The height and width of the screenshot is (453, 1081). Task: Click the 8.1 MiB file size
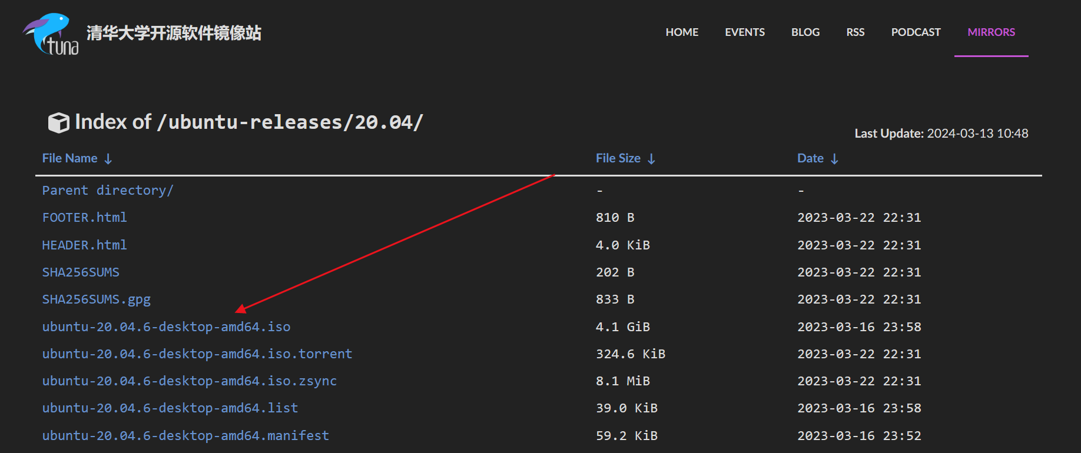click(623, 381)
